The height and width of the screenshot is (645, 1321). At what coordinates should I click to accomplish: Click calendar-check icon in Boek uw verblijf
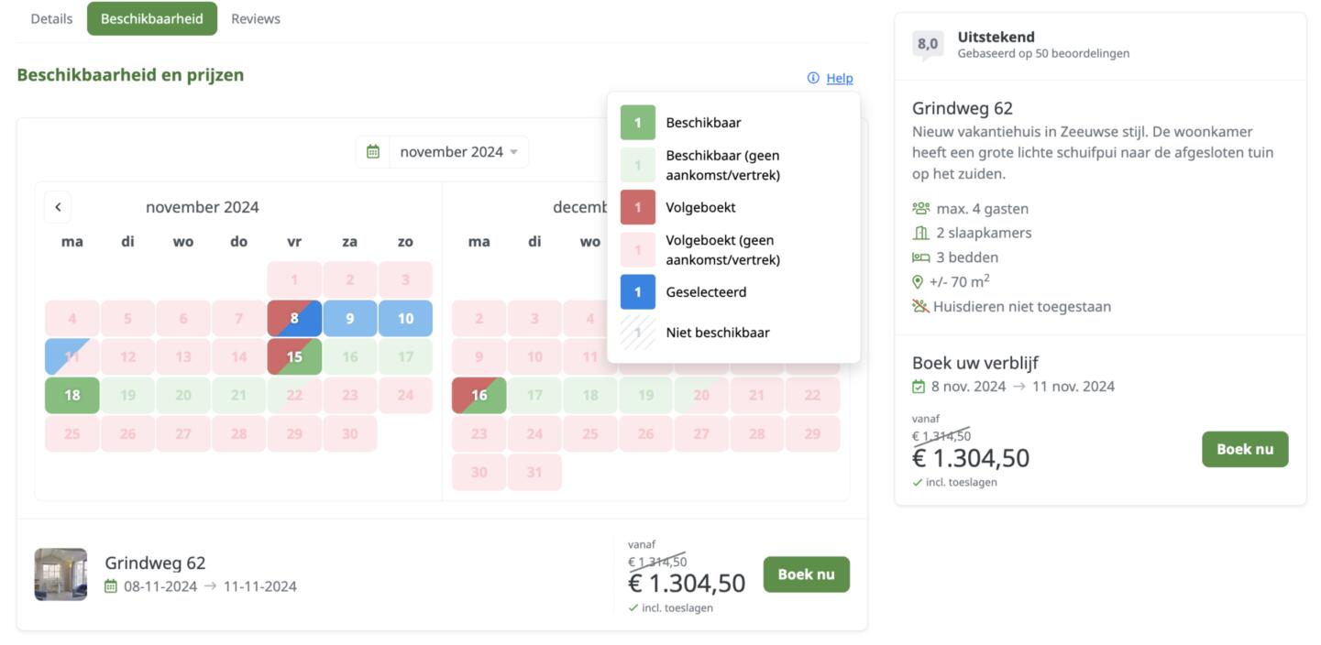coord(919,387)
